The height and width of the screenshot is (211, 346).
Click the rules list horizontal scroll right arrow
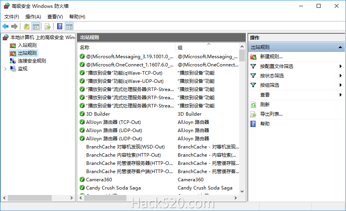tap(236, 198)
